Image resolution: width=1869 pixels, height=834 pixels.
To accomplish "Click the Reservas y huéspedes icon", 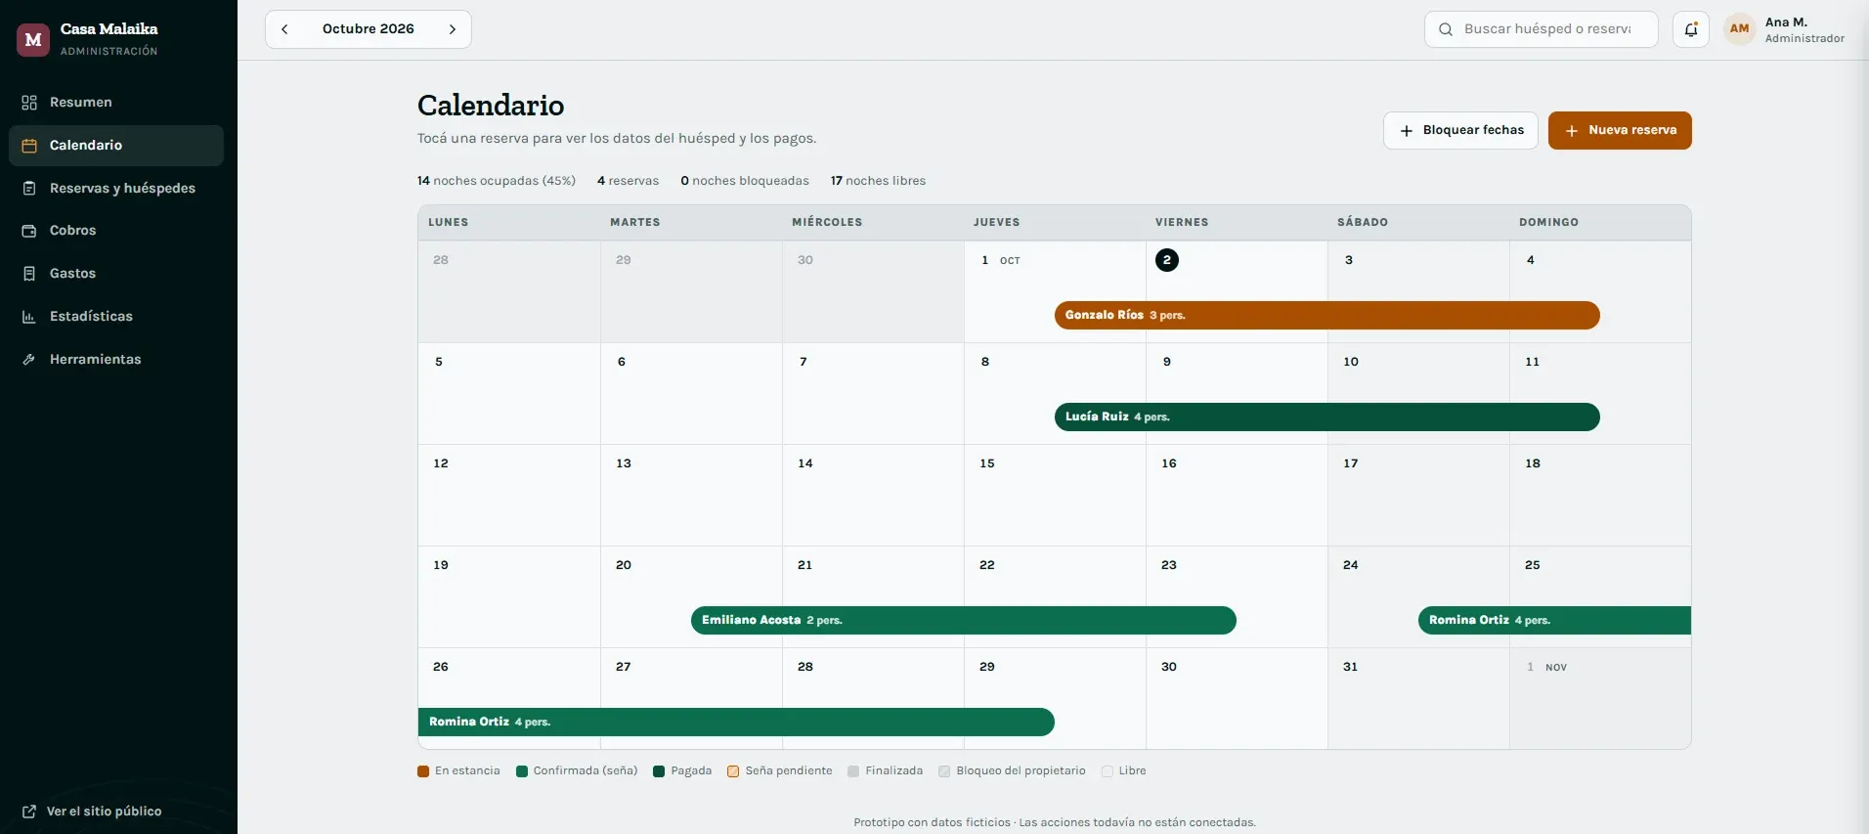I will 29,189.
